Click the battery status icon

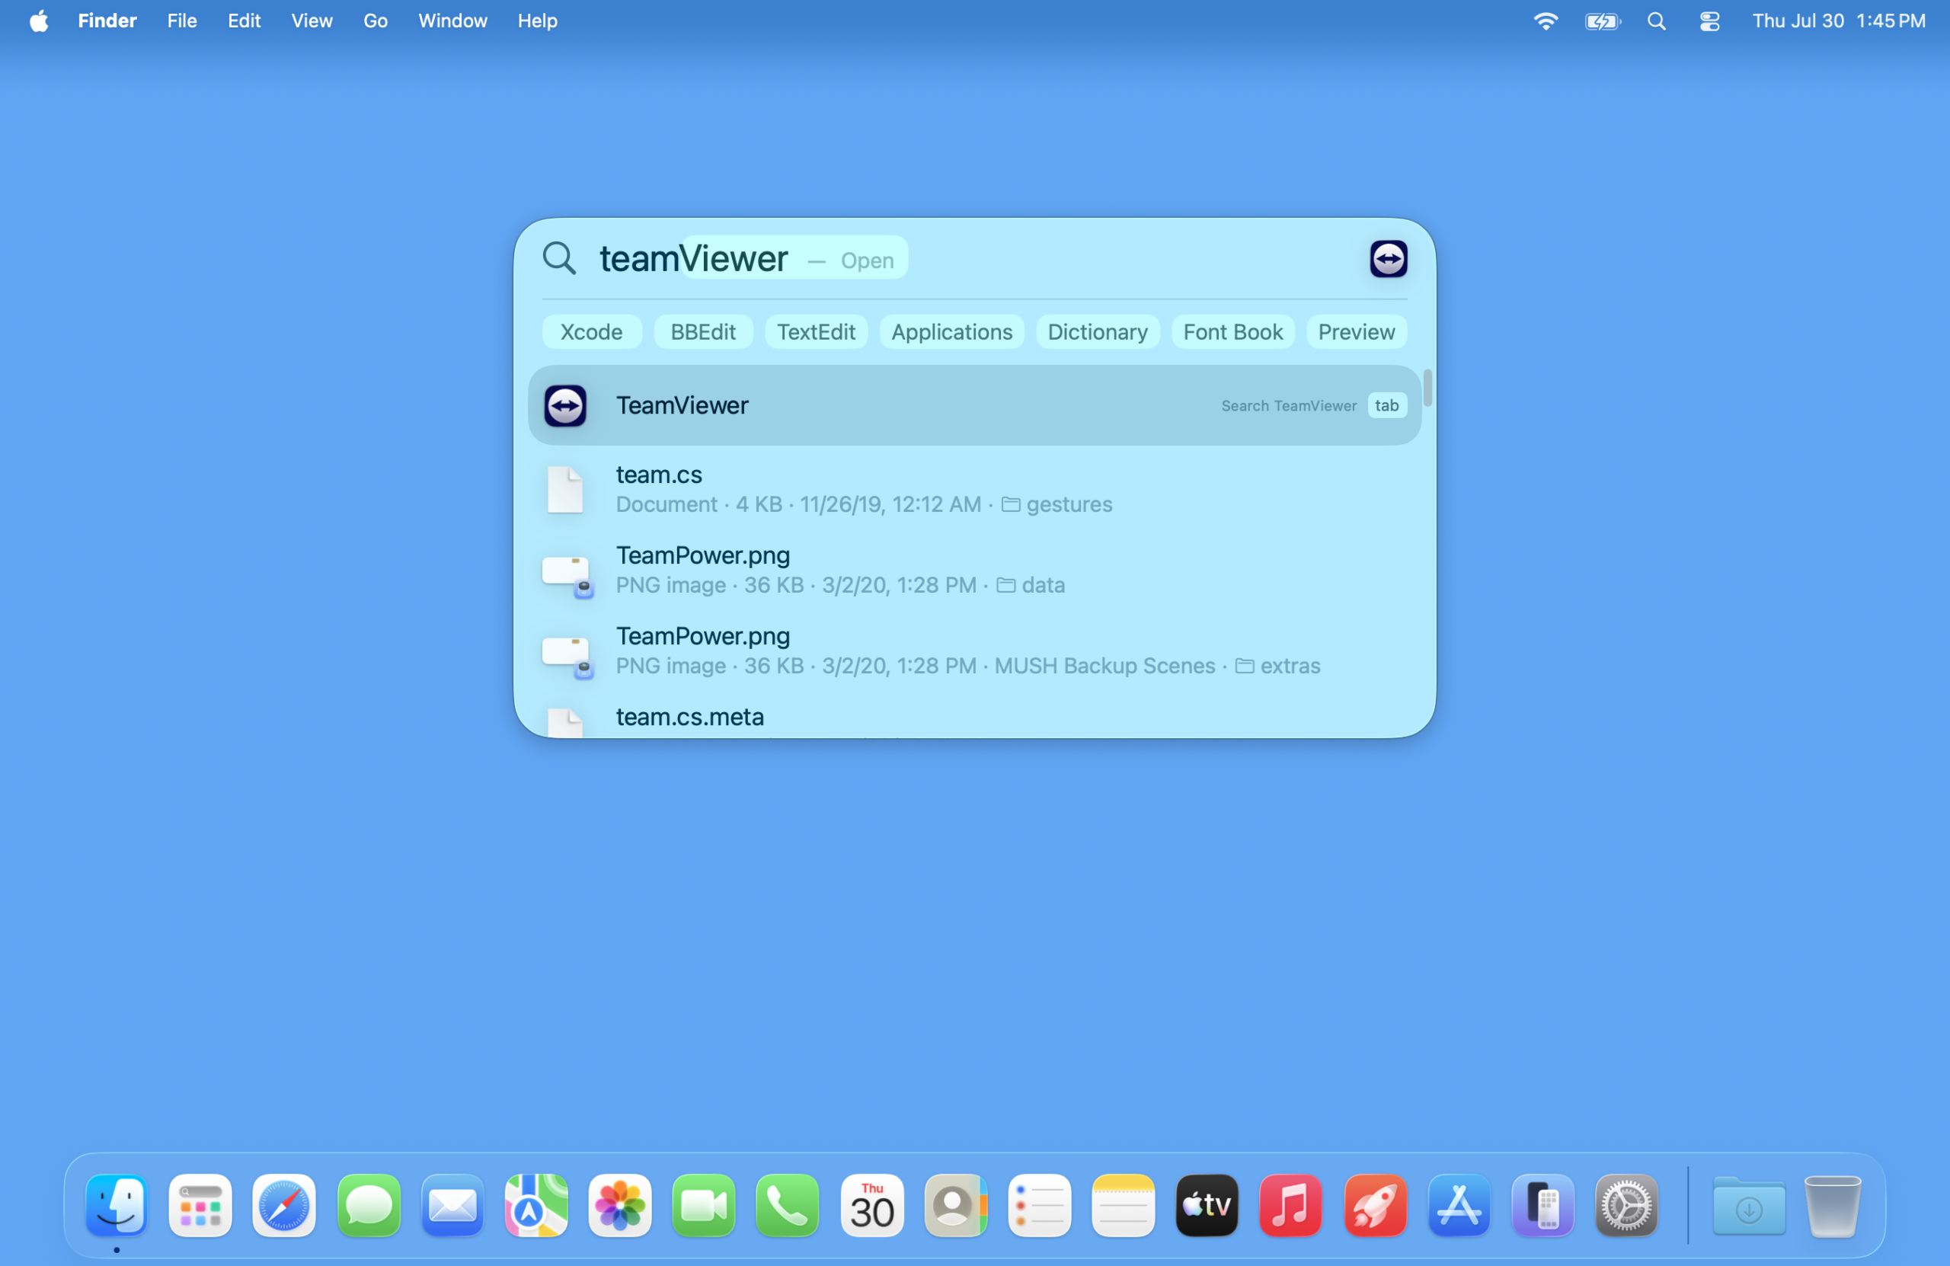click(x=1603, y=21)
